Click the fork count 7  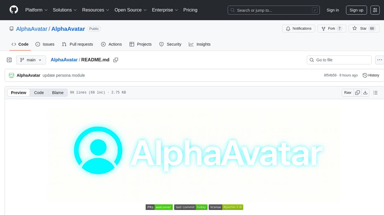point(340,28)
